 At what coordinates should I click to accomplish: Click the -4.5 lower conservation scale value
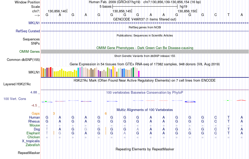click(34, 105)
